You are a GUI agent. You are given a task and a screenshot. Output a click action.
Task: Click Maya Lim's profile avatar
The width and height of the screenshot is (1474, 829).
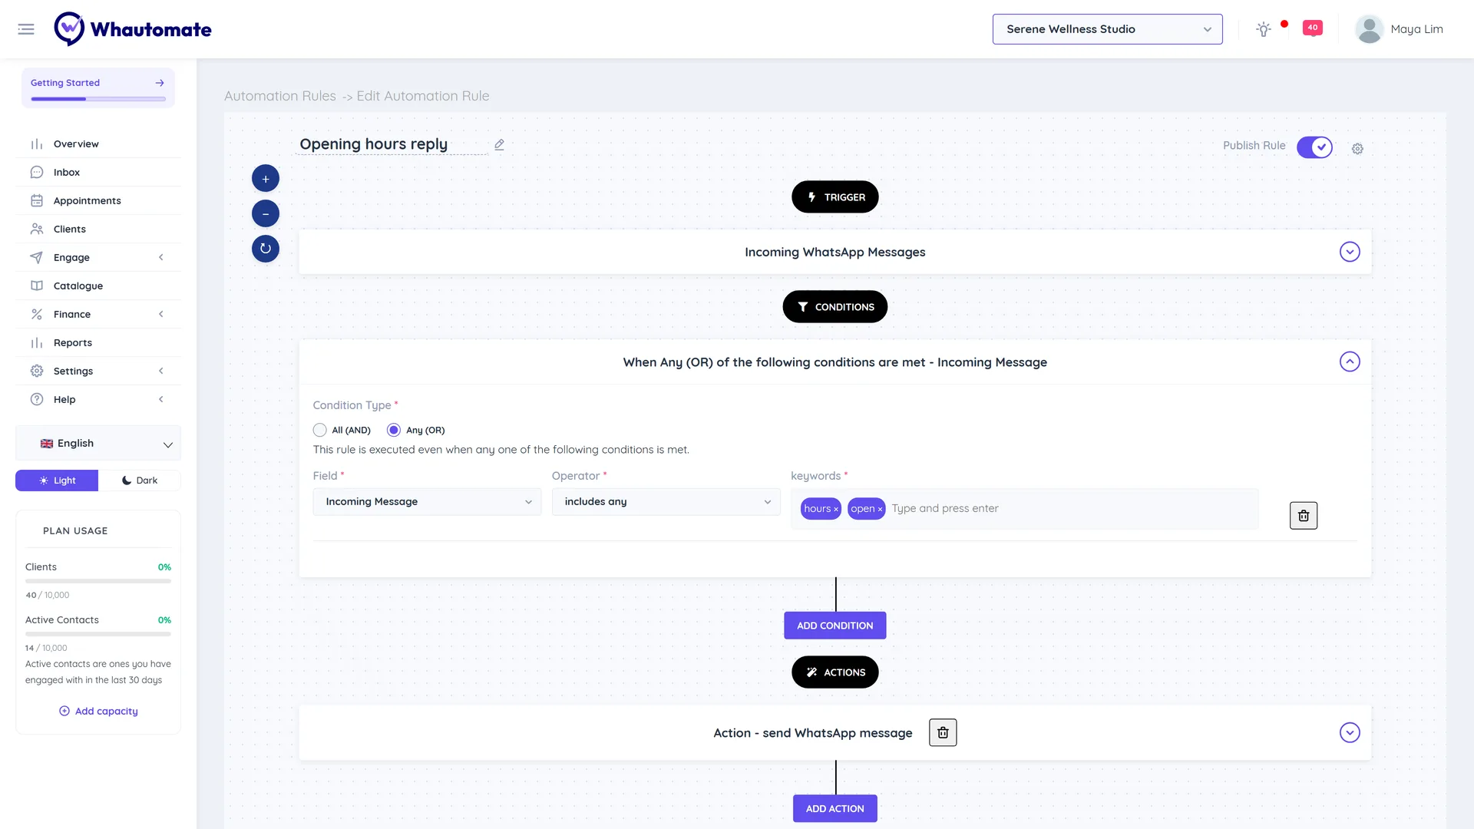tap(1369, 29)
